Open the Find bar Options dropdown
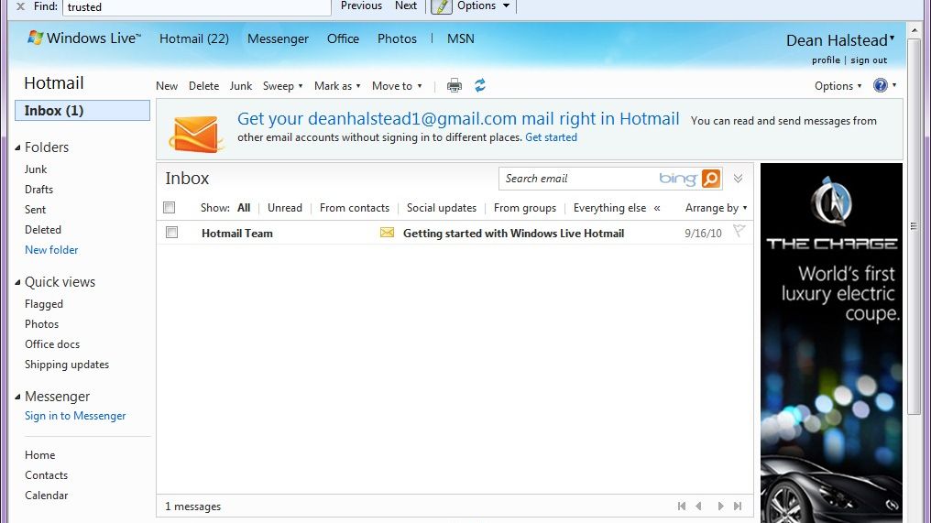Image resolution: width=931 pixels, height=523 pixels. click(483, 5)
